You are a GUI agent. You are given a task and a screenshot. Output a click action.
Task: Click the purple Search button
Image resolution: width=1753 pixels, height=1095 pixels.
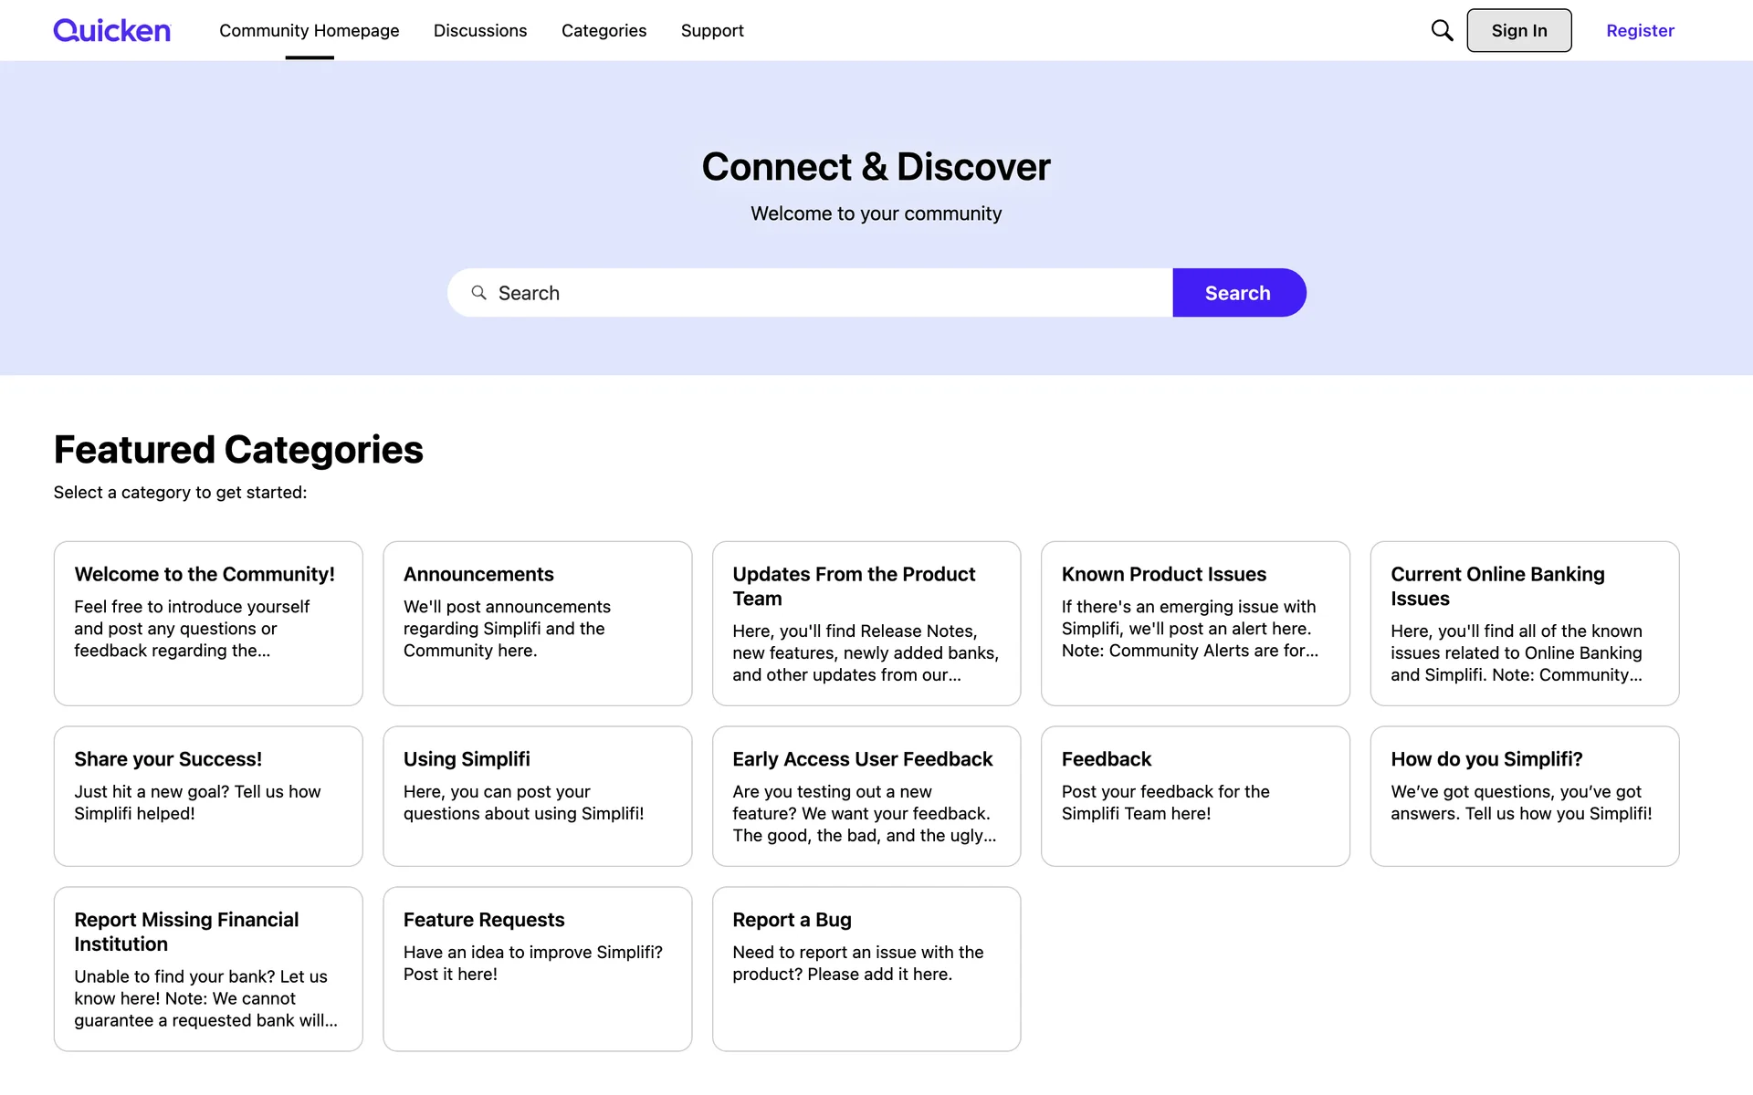tap(1238, 293)
